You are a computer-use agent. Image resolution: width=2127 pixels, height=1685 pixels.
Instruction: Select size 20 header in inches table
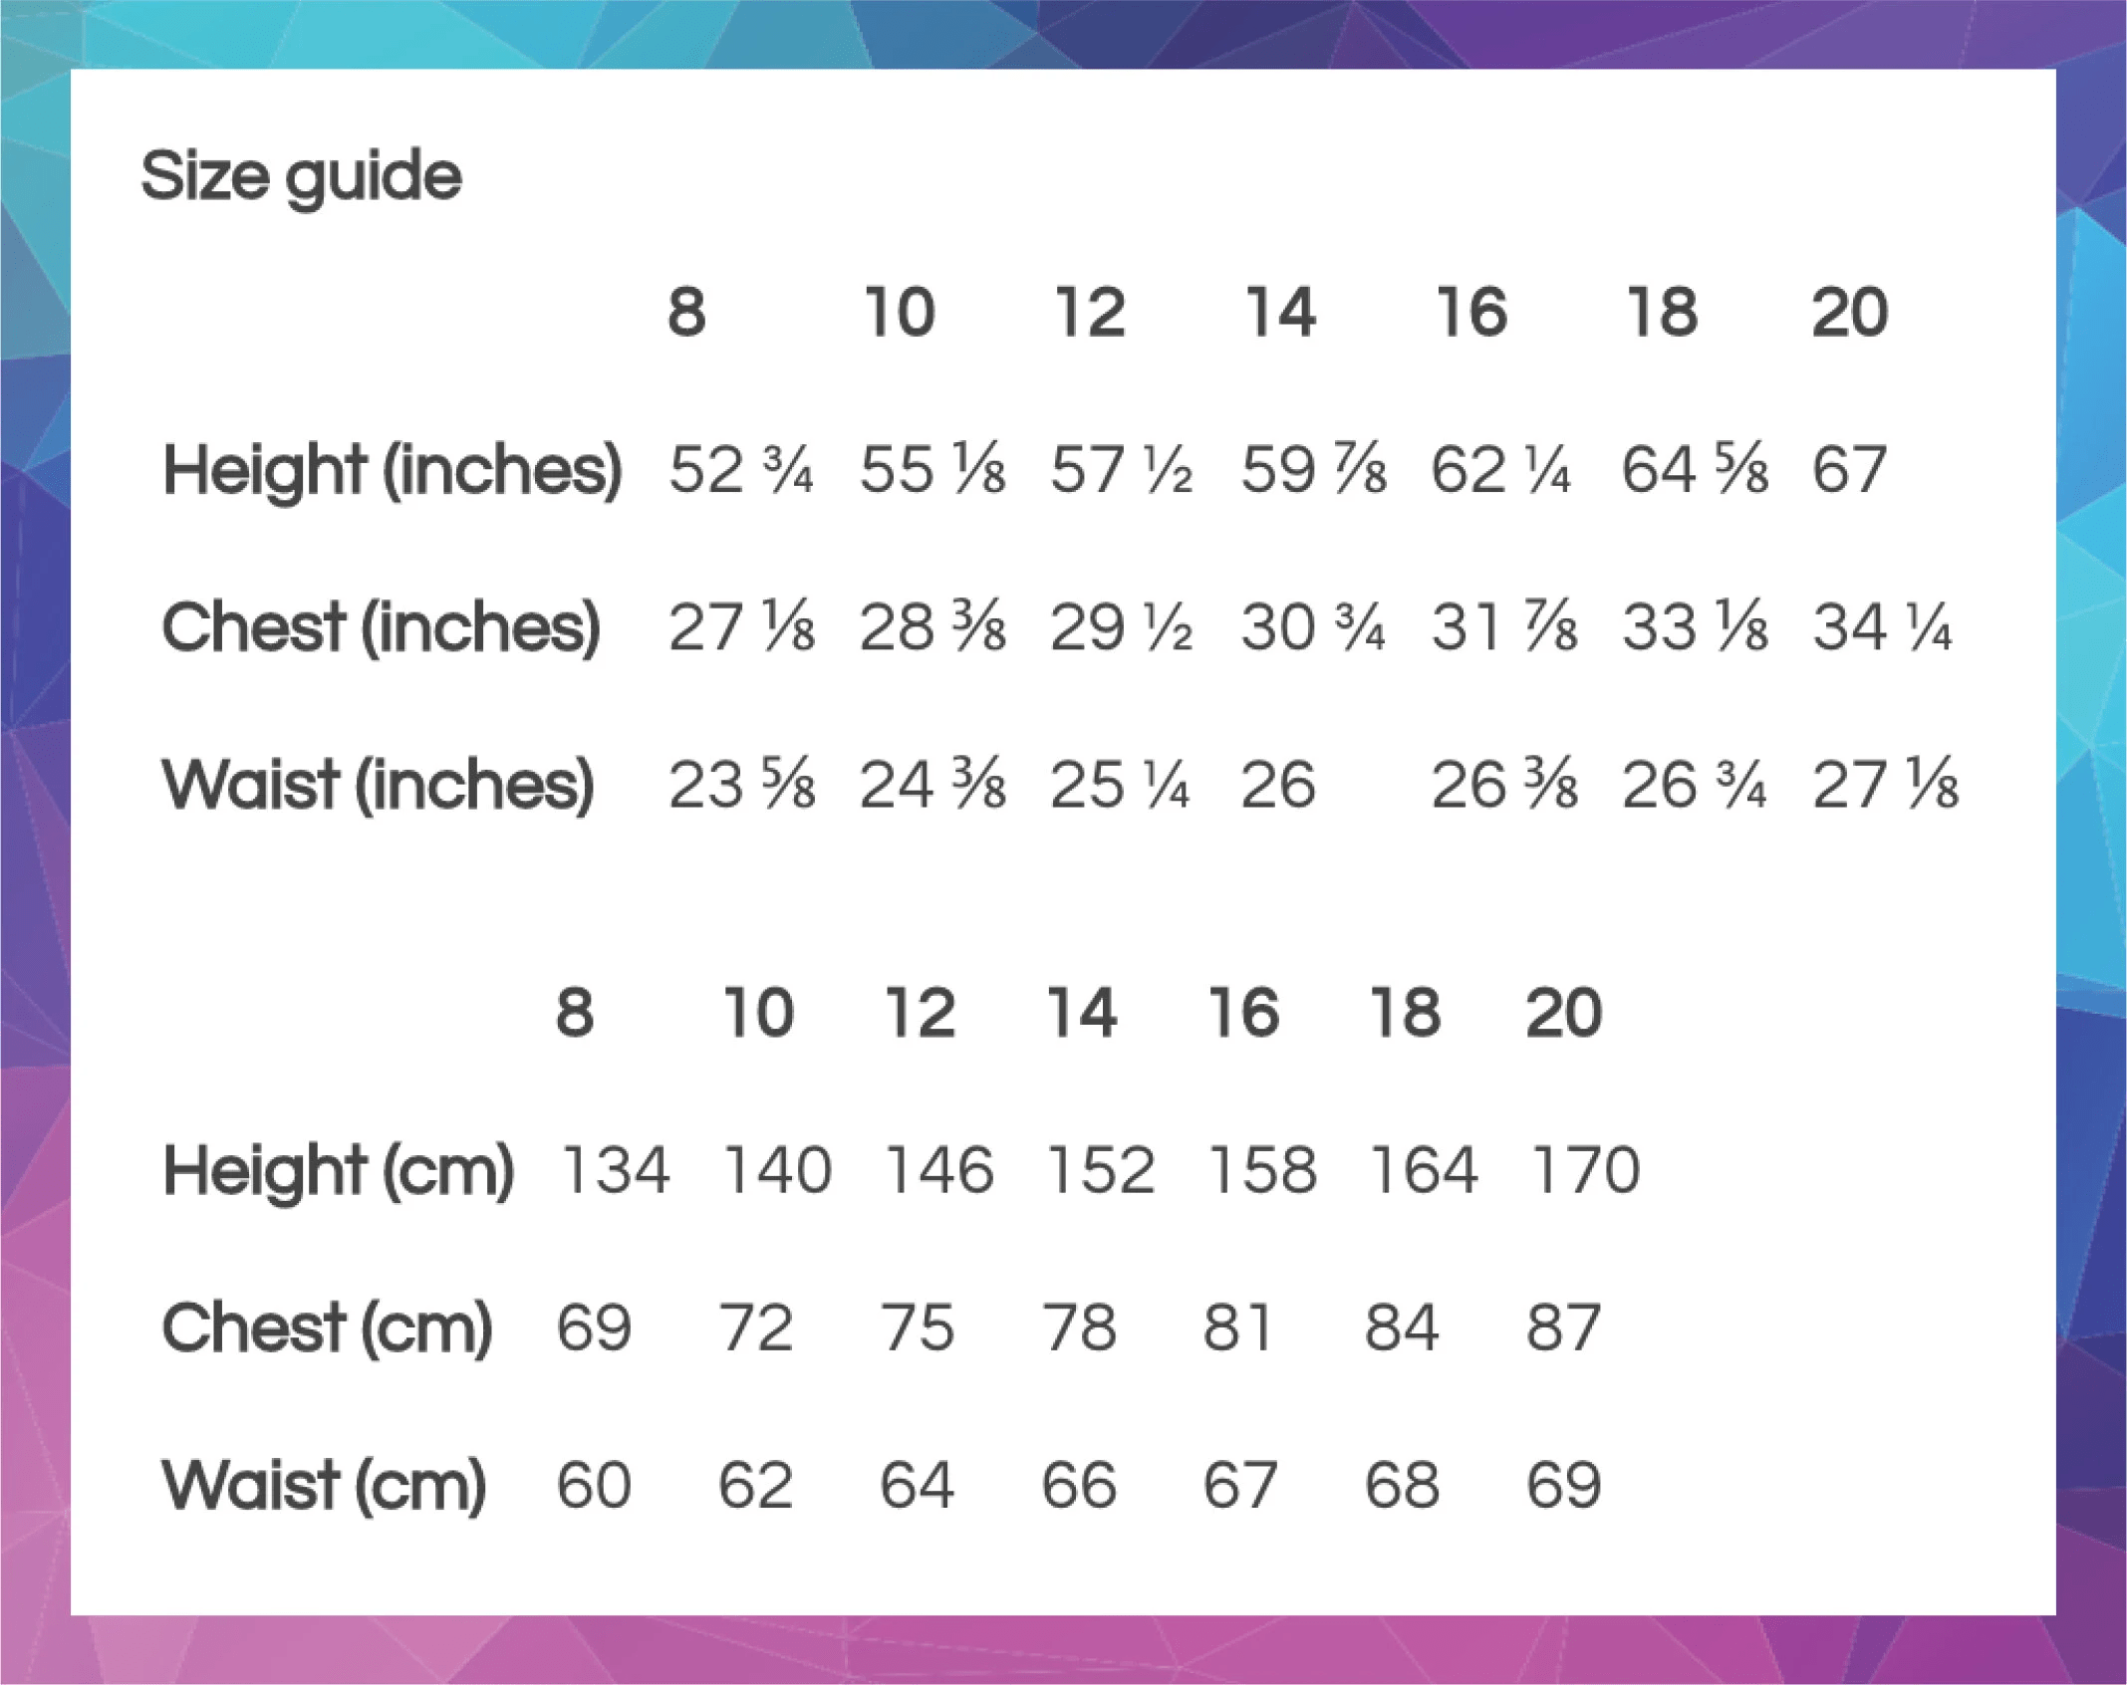(1849, 313)
